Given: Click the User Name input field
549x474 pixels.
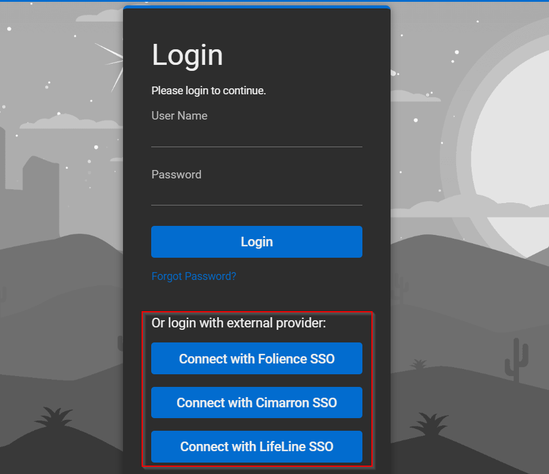Looking at the screenshot, I should 256,136.
